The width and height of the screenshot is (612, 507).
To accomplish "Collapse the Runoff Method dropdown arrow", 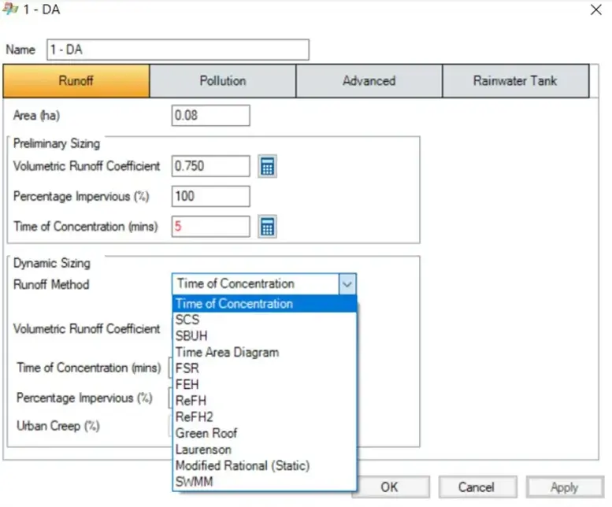I will tap(347, 284).
